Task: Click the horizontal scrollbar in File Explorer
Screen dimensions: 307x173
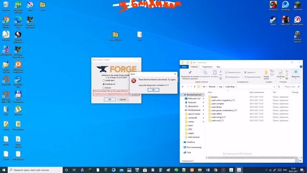Action: 253,158
